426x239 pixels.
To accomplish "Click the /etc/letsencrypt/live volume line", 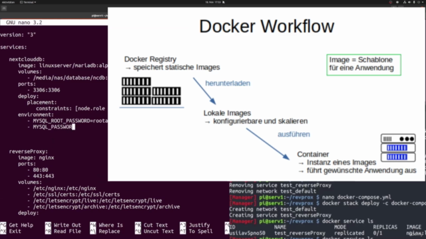I will point(95,200).
